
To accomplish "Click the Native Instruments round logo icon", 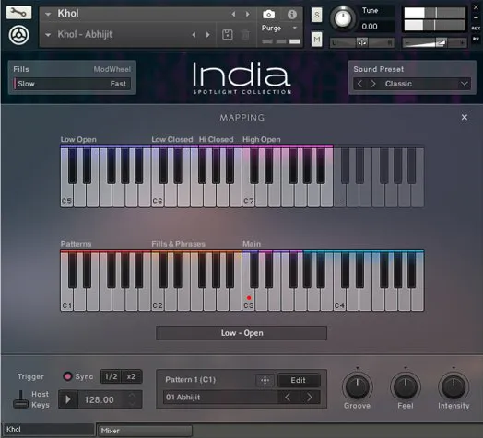I will 19,35.
